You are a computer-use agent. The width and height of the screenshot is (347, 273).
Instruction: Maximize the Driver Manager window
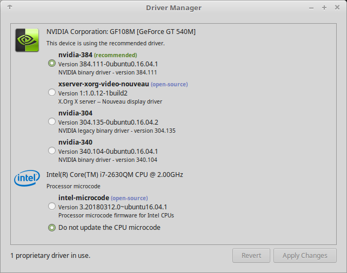(x=324, y=8)
